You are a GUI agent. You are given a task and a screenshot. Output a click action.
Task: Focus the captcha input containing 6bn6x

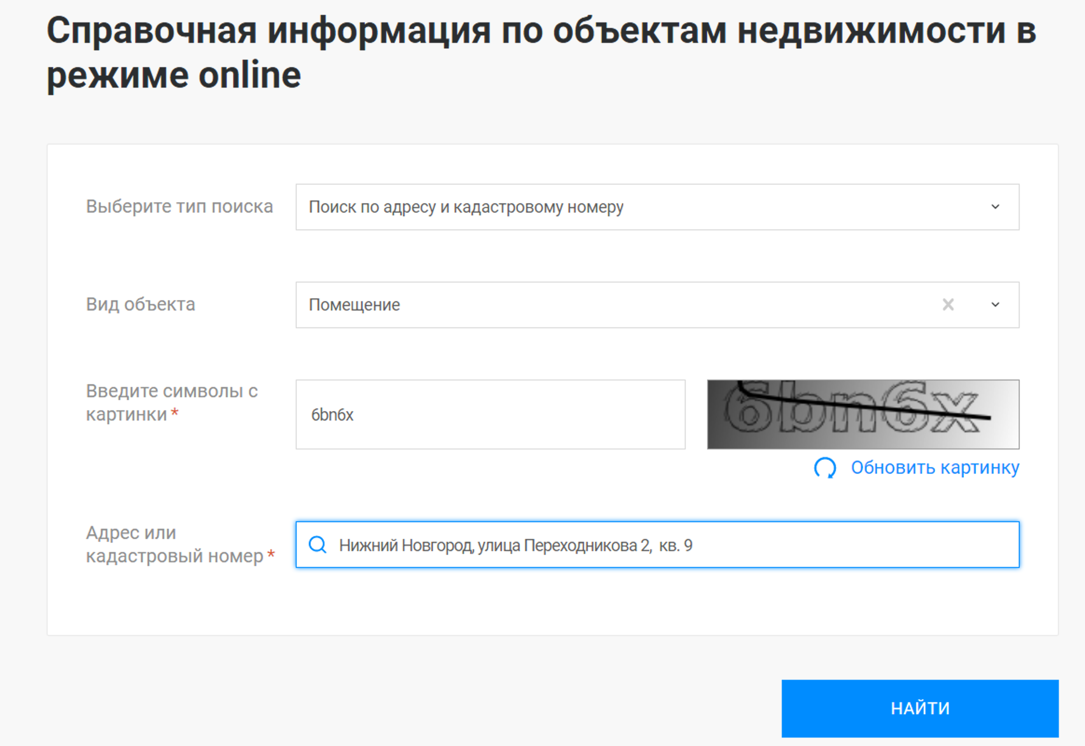click(491, 414)
